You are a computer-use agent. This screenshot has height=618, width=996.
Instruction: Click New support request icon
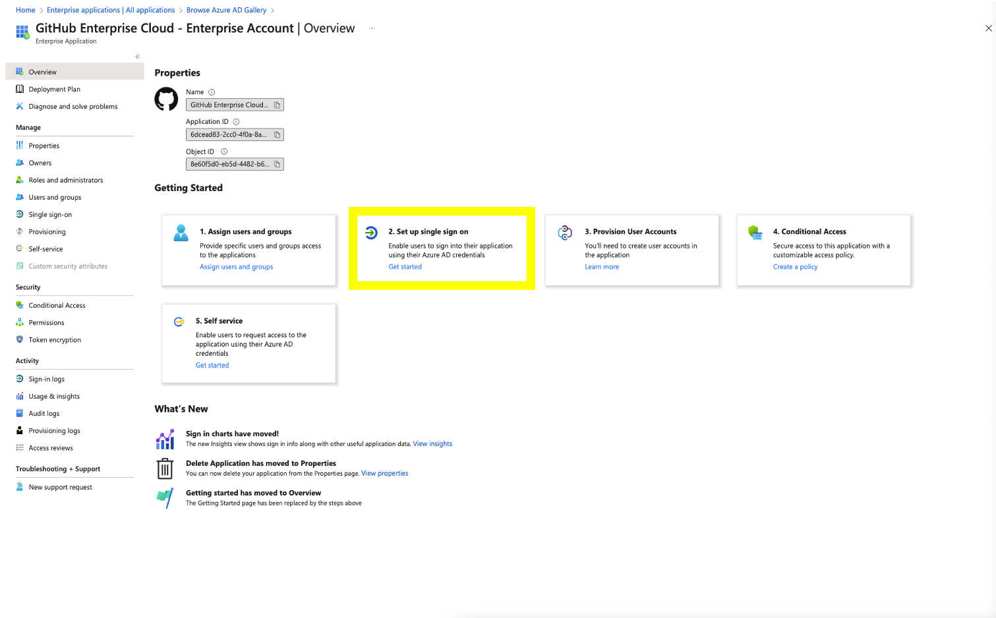pyautogui.click(x=20, y=487)
